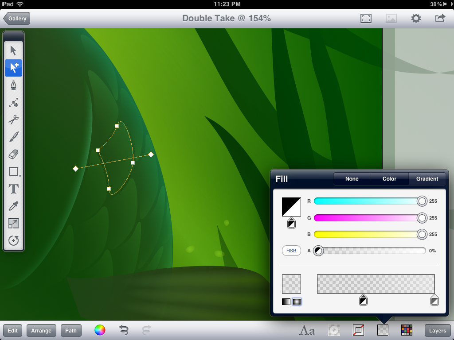Select the Eraser tool
The image size is (454, 340).
(14, 154)
